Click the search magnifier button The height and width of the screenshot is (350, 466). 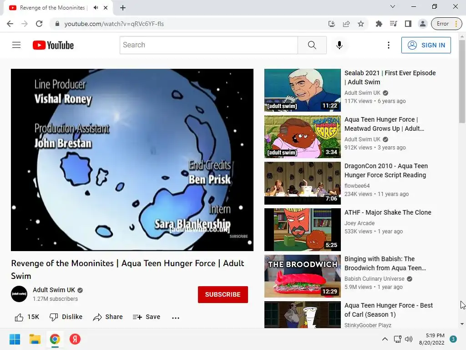(x=312, y=45)
